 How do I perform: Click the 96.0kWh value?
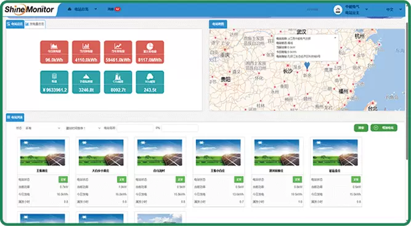(x=54, y=60)
